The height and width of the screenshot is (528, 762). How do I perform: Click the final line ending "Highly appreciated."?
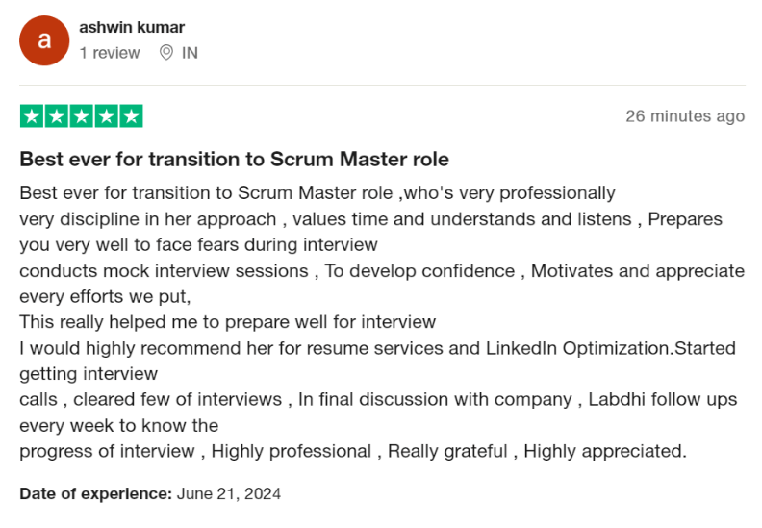tap(352, 451)
